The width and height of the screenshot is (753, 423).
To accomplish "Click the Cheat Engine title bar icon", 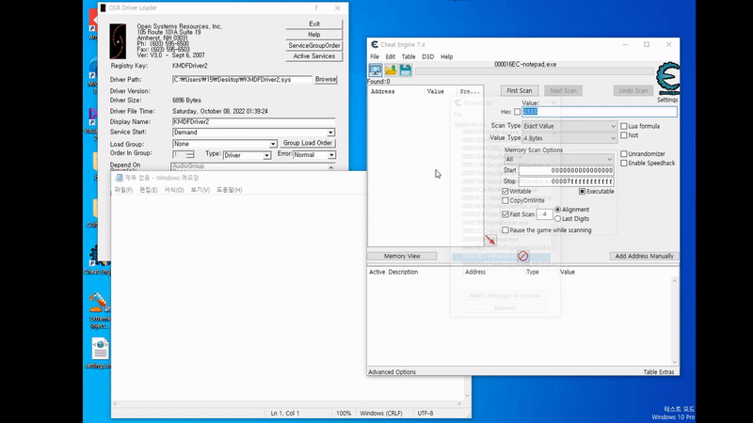I will [x=375, y=44].
